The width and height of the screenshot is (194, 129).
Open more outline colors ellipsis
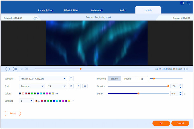[x=72, y=101]
